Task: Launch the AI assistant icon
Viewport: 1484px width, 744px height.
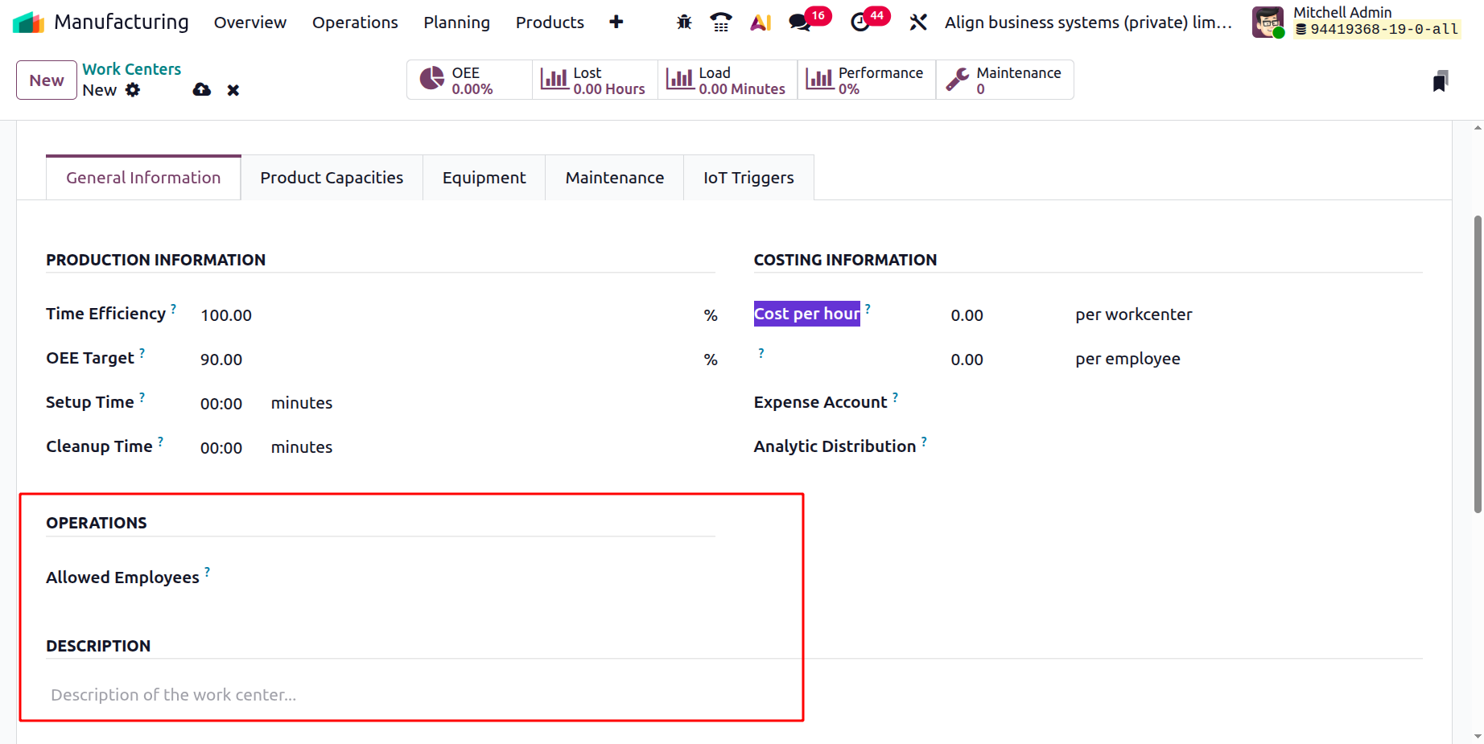Action: pos(761,23)
